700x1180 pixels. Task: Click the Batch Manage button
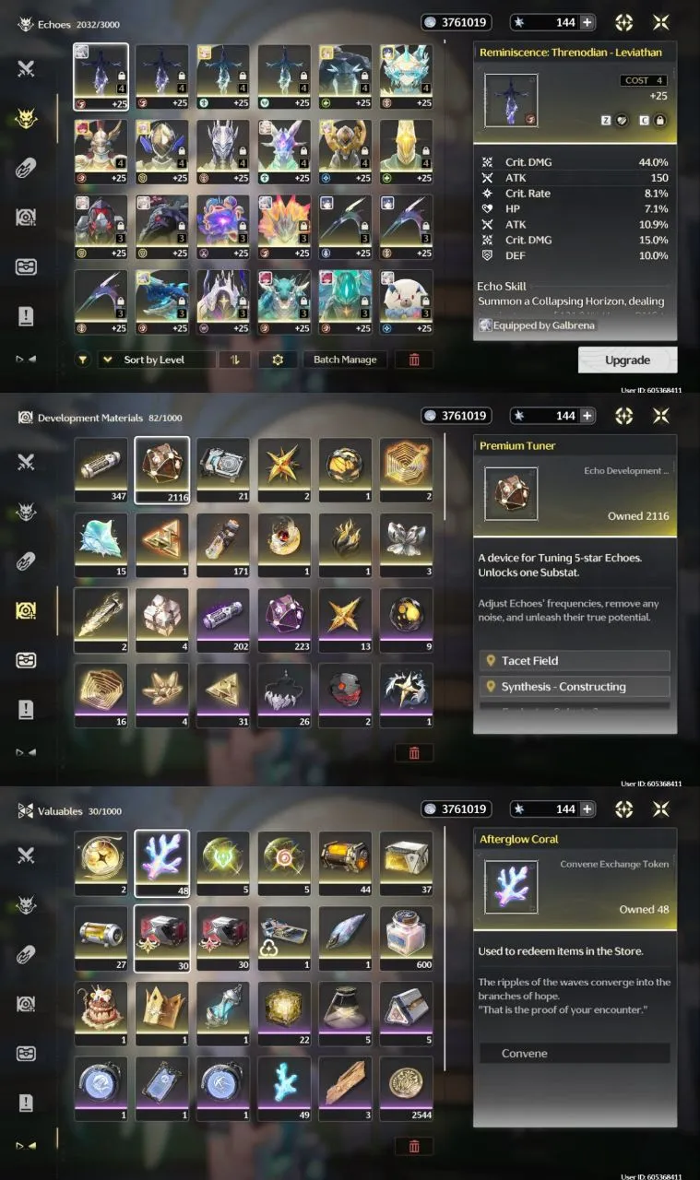pyautogui.click(x=345, y=360)
